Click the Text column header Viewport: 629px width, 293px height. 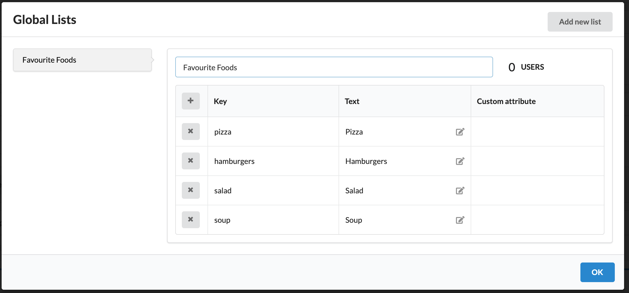(x=352, y=101)
